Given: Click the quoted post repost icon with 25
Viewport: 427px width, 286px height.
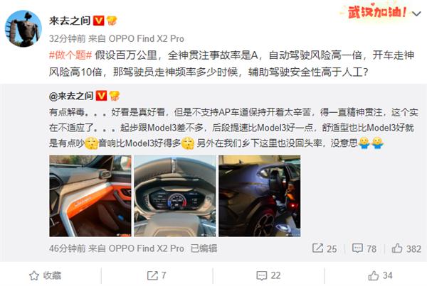Looking at the screenshot, I should pyautogui.click(x=325, y=248).
